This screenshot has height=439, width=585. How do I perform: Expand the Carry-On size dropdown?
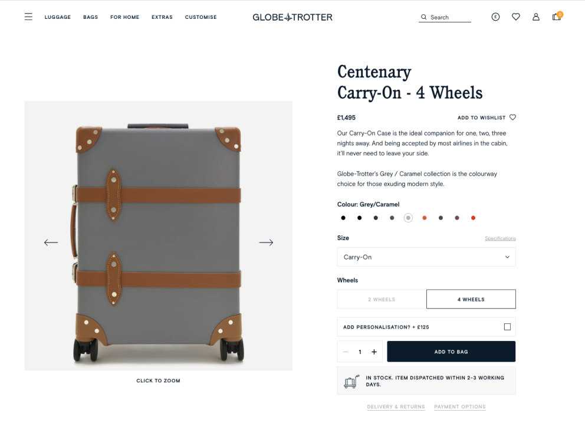click(x=426, y=257)
